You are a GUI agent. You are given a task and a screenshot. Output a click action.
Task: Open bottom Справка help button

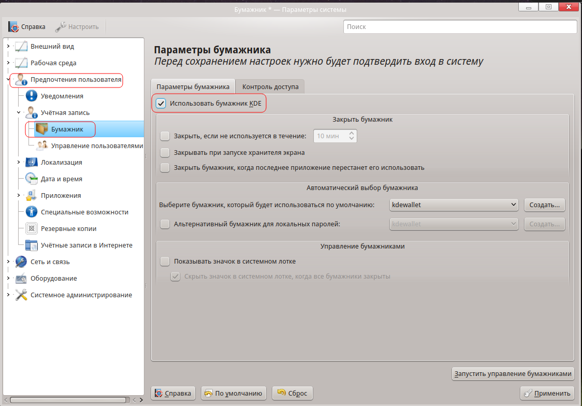coord(173,393)
